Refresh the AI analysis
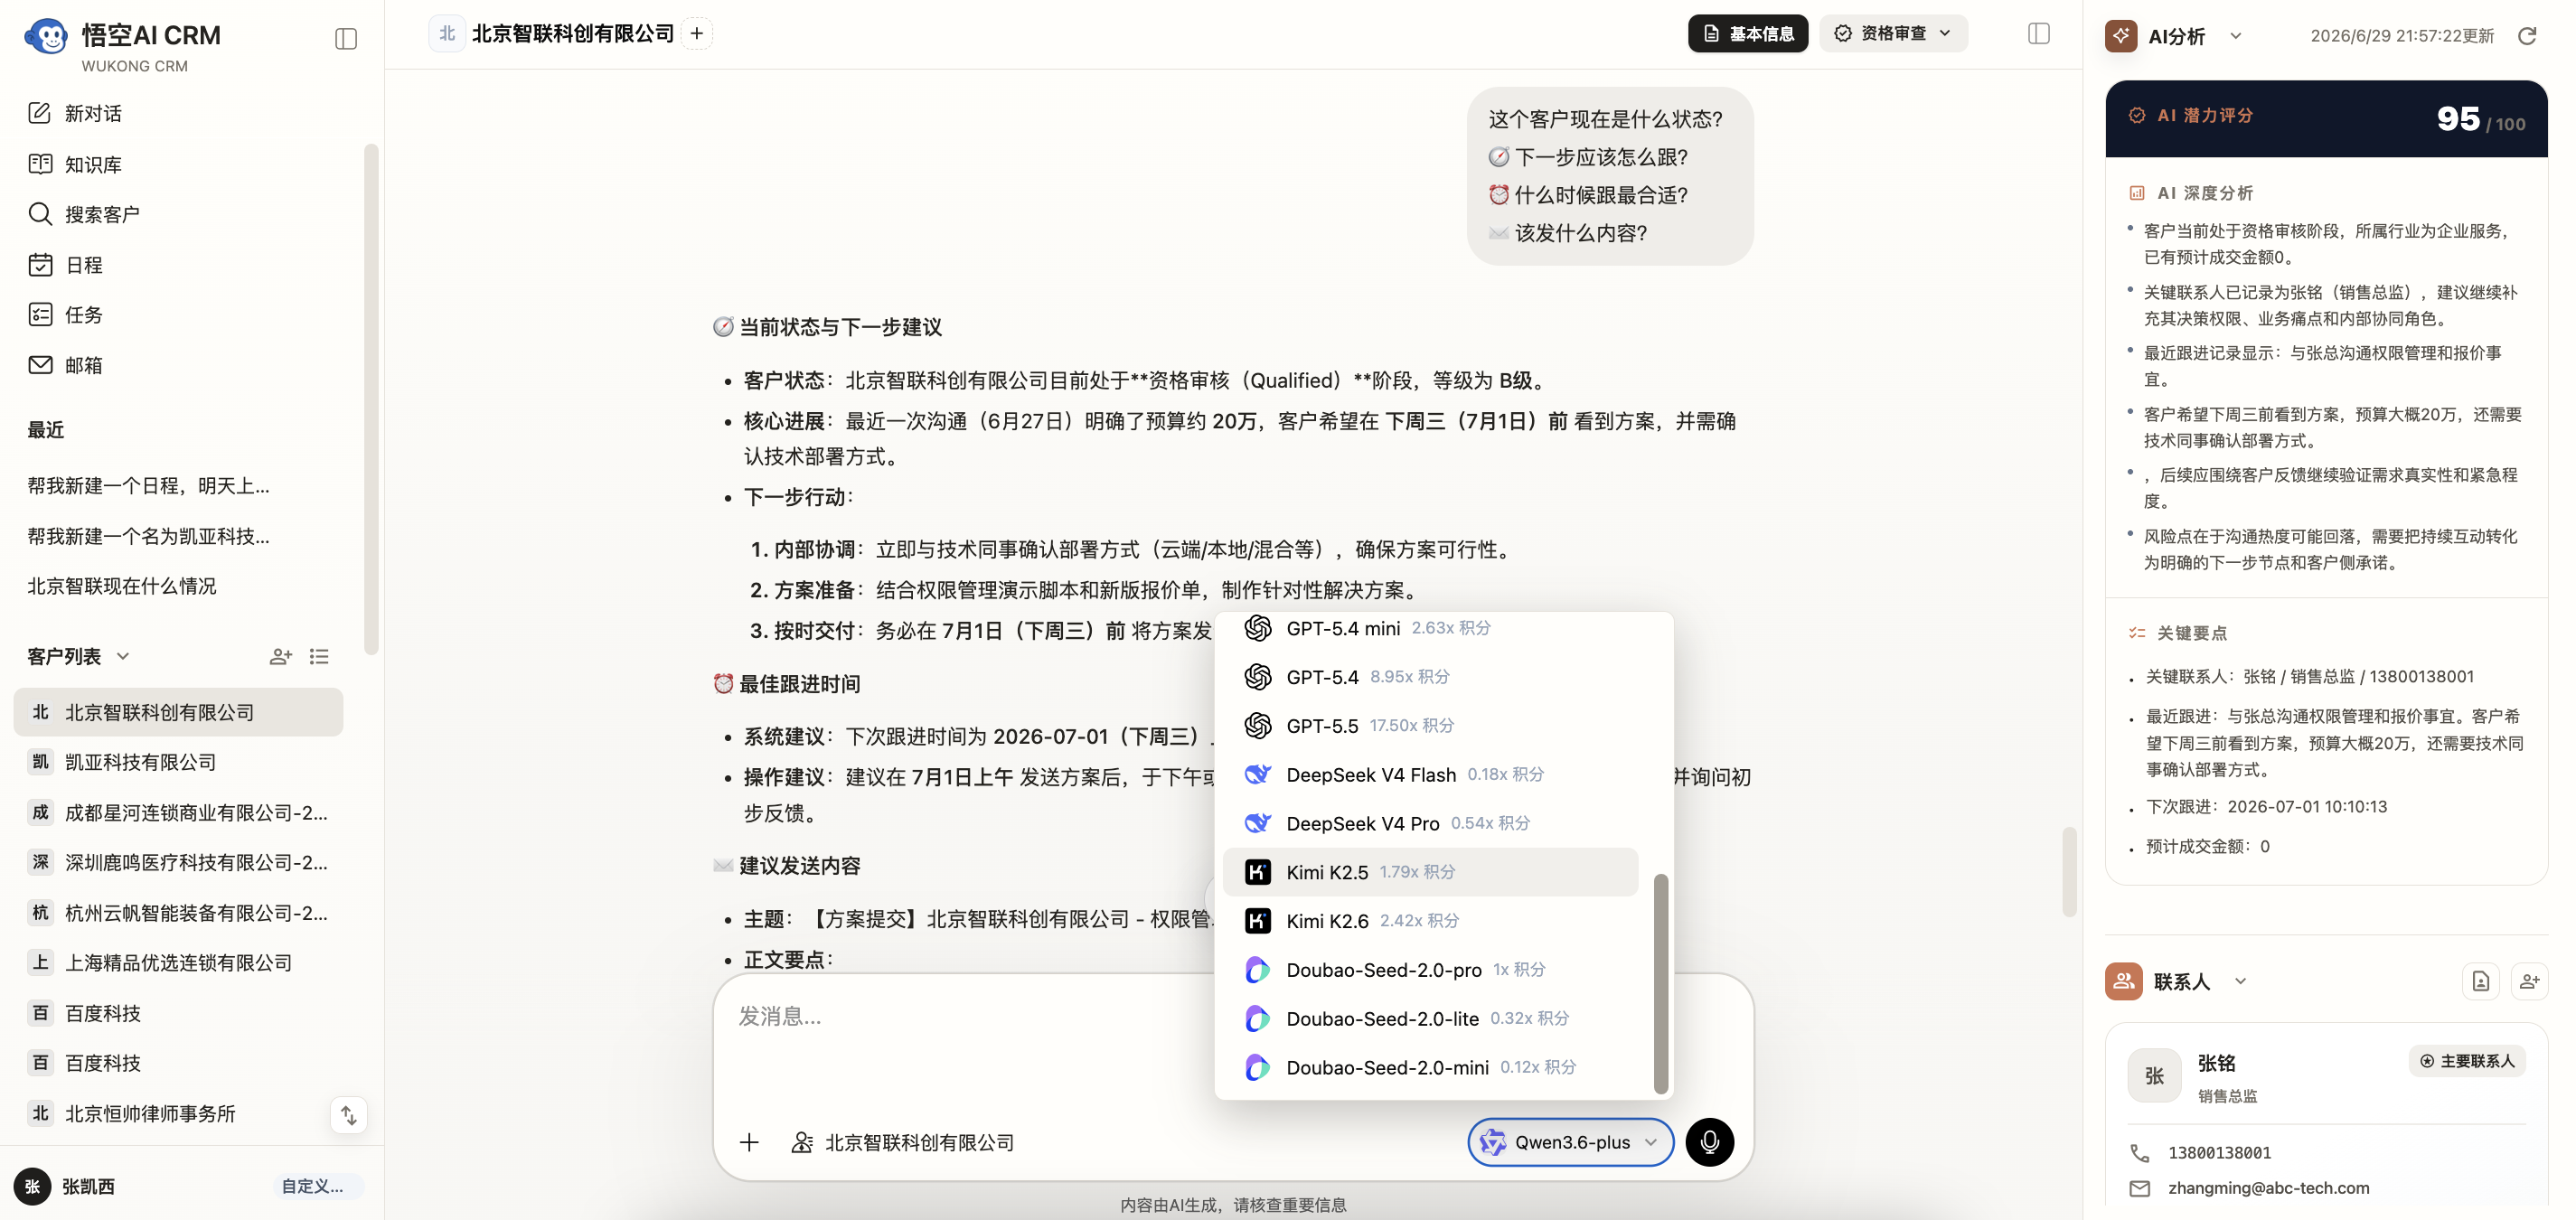 click(x=2528, y=36)
